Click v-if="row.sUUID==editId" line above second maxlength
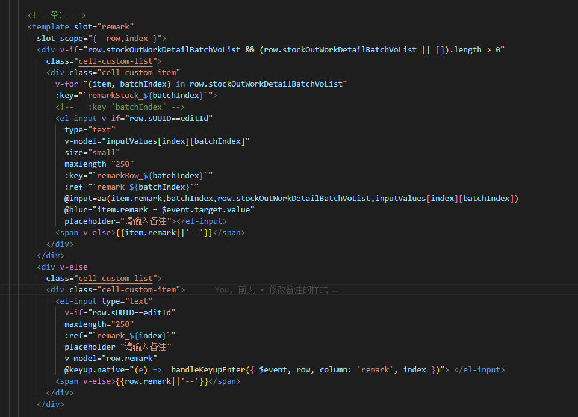 pyautogui.click(x=120, y=312)
